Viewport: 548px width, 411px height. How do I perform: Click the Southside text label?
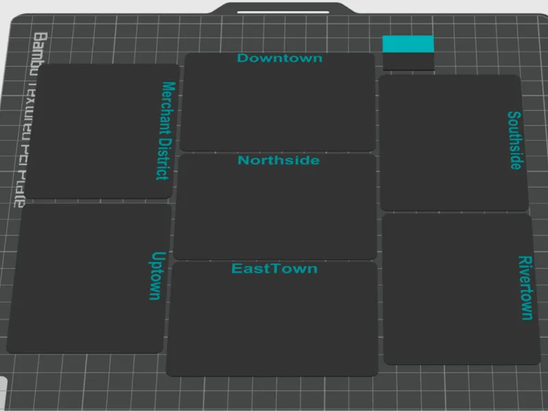[x=515, y=140]
